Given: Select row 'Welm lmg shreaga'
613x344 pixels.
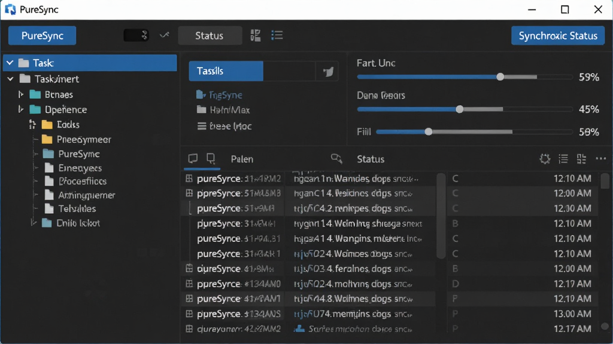Looking at the screenshot, I should [x=309, y=223].
